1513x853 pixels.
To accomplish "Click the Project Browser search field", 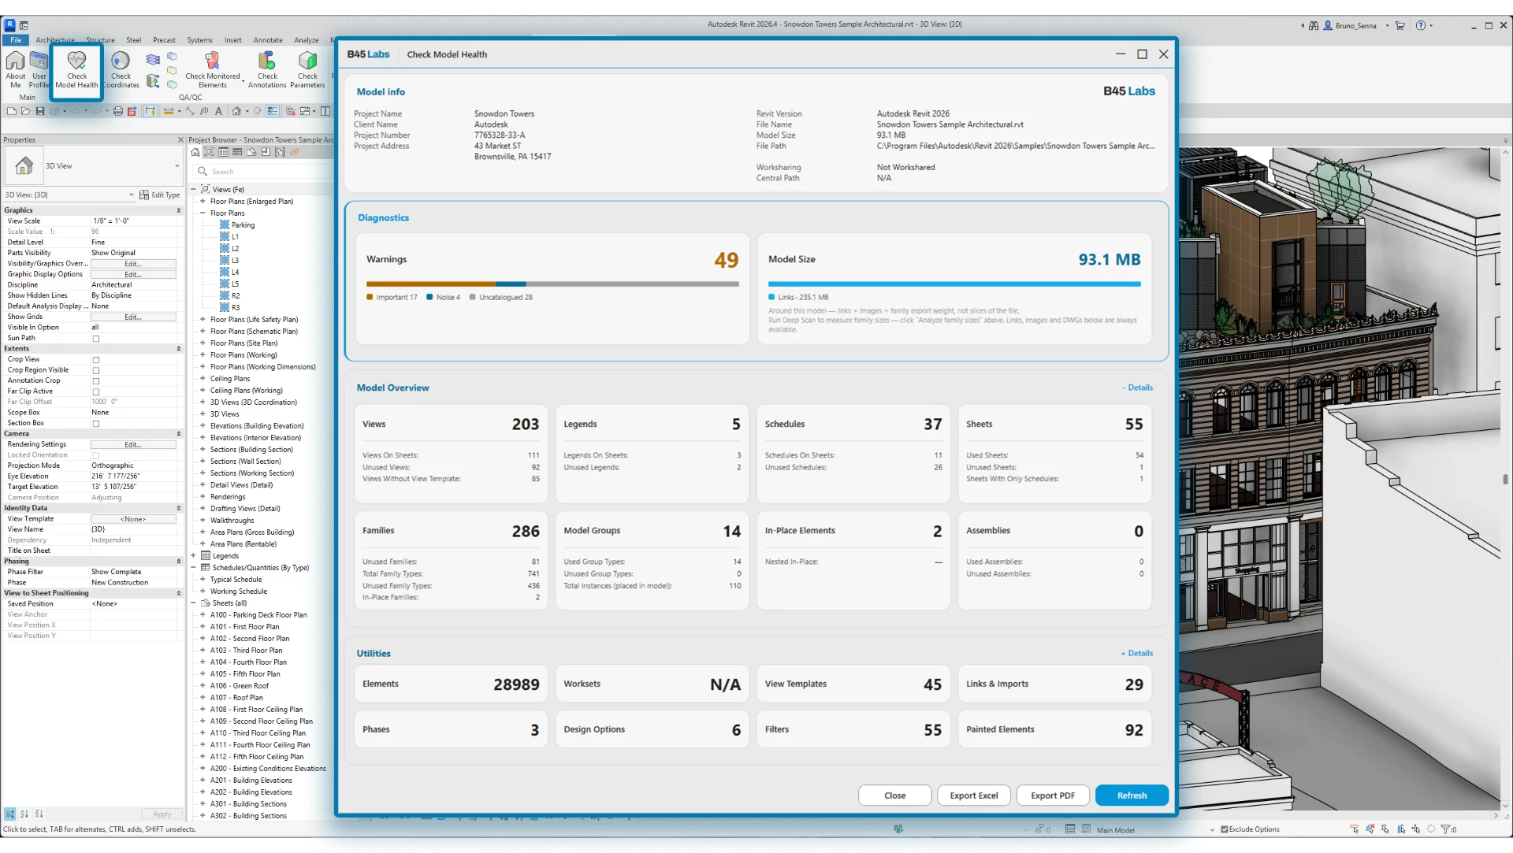I will (265, 172).
